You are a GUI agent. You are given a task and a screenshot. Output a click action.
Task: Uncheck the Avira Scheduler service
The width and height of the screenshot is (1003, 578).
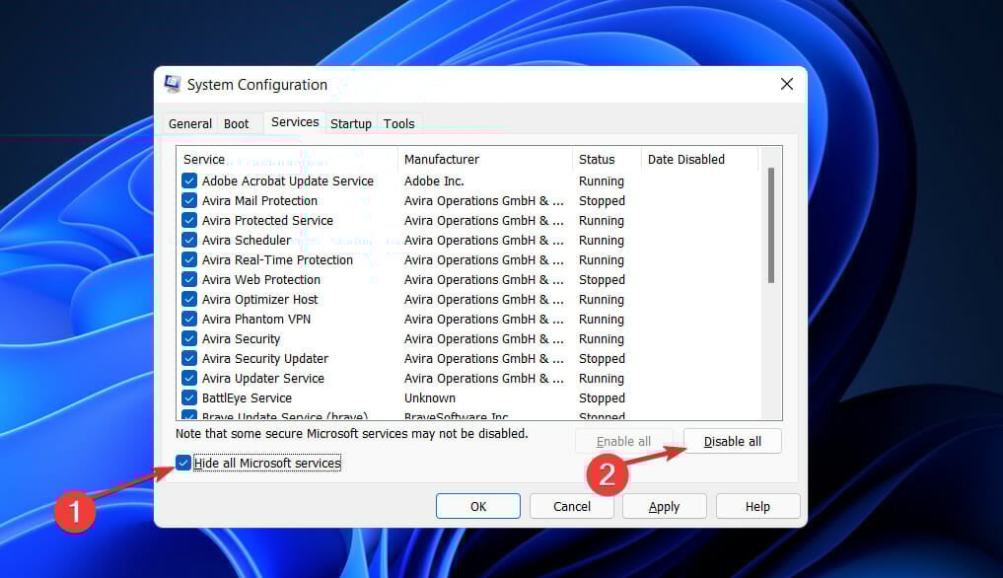pos(189,240)
